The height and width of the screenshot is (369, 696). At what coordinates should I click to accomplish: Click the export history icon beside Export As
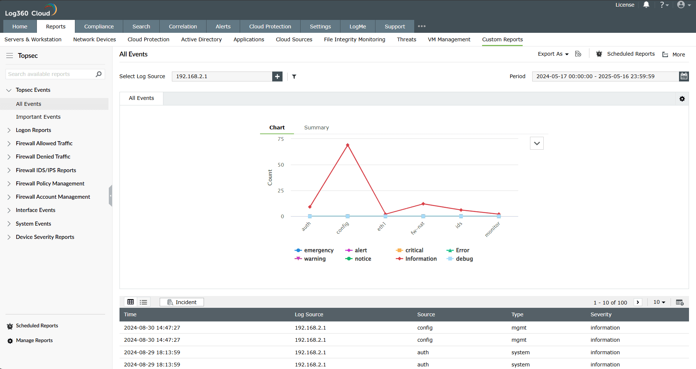pos(578,54)
